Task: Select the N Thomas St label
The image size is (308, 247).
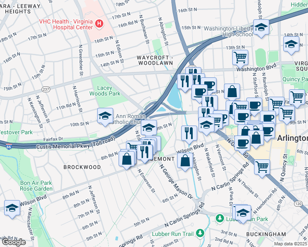Action: (x=248, y=188)
